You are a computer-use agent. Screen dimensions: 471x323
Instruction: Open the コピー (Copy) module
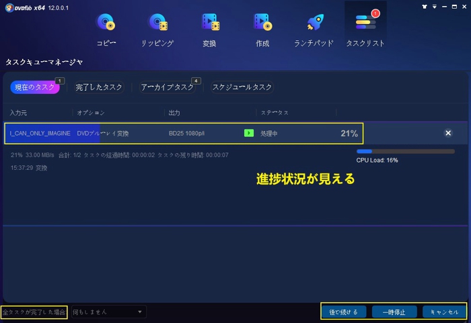point(106,30)
